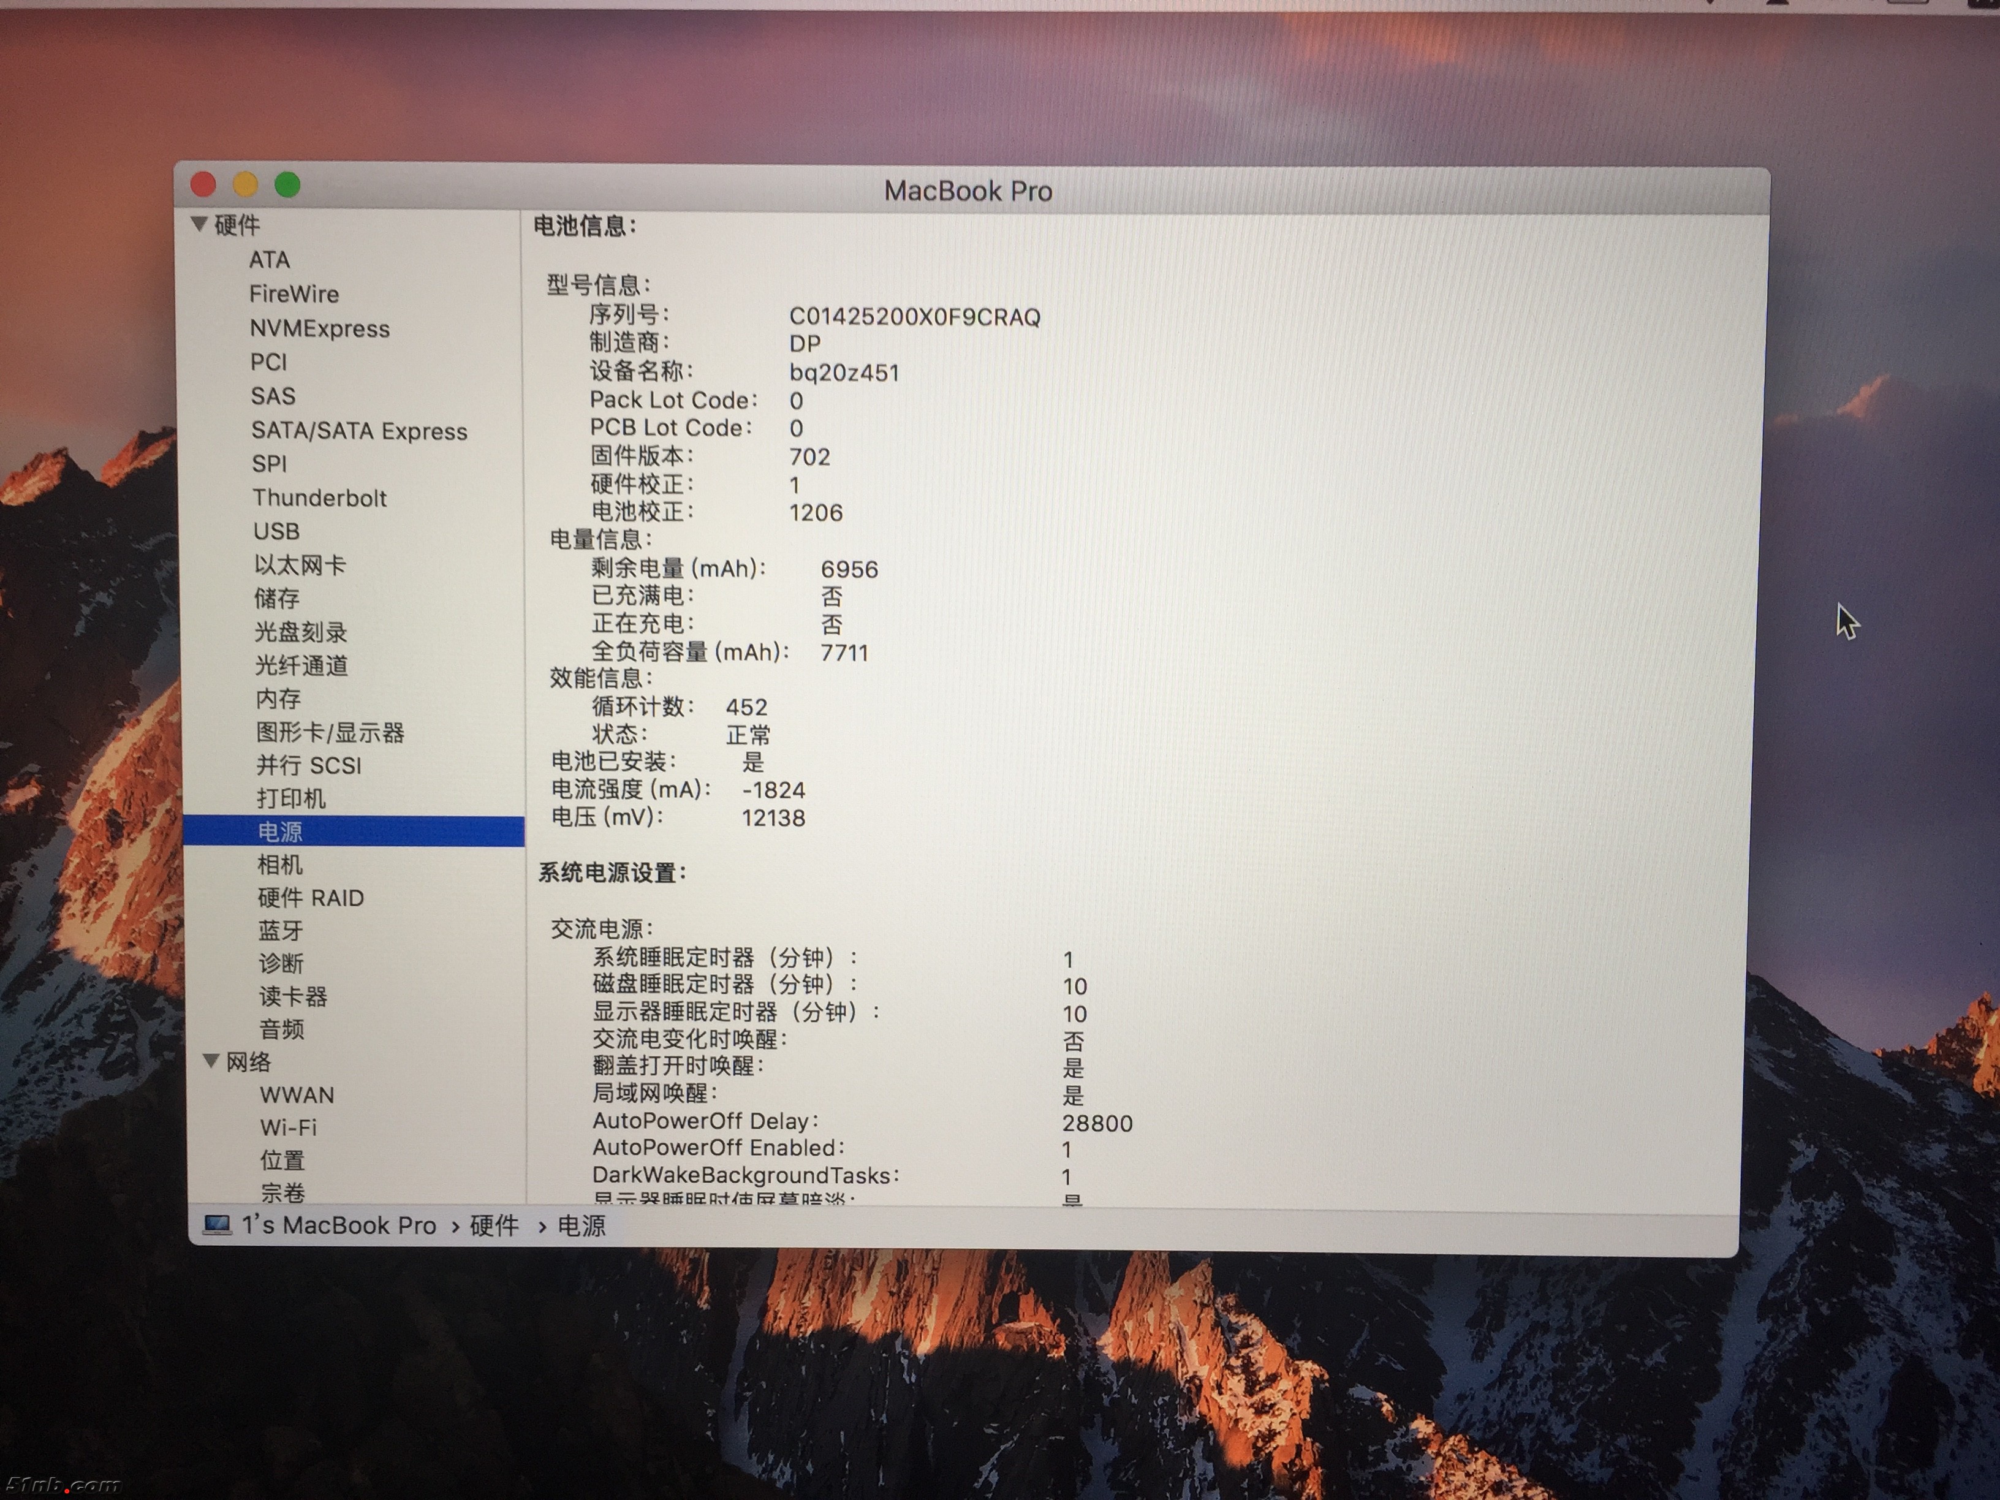The image size is (2000, 1500).
Task: Select PCI in the hardware list
Action: coord(268,362)
